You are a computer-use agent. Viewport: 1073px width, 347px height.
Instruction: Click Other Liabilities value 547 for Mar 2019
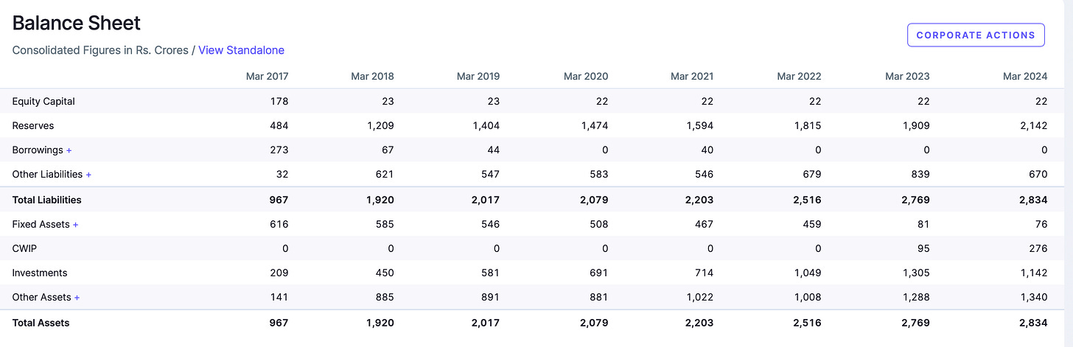point(489,175)
